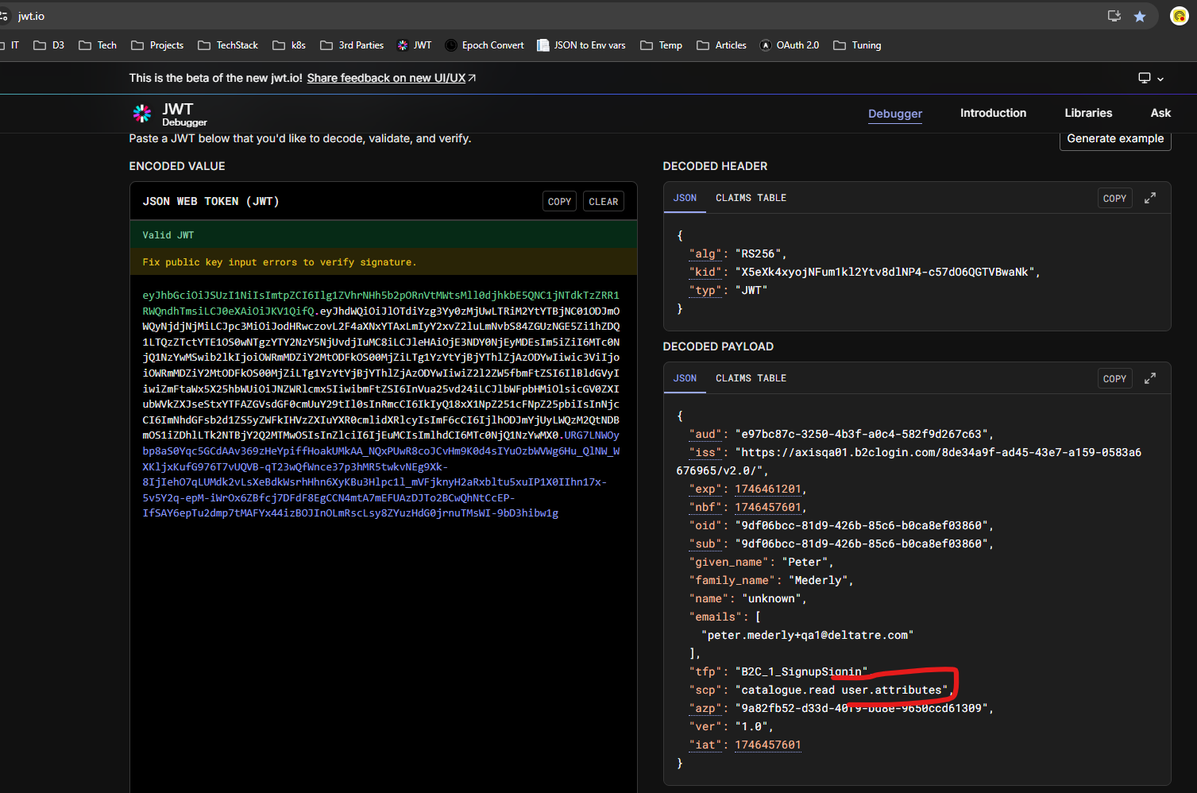Click the DECODED PAYLOAD heading

718,346
